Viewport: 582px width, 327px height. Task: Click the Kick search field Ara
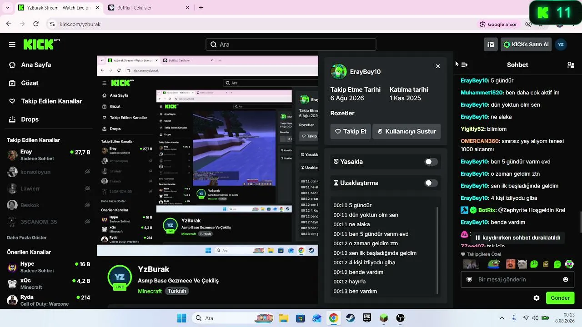tap(291, 45)
